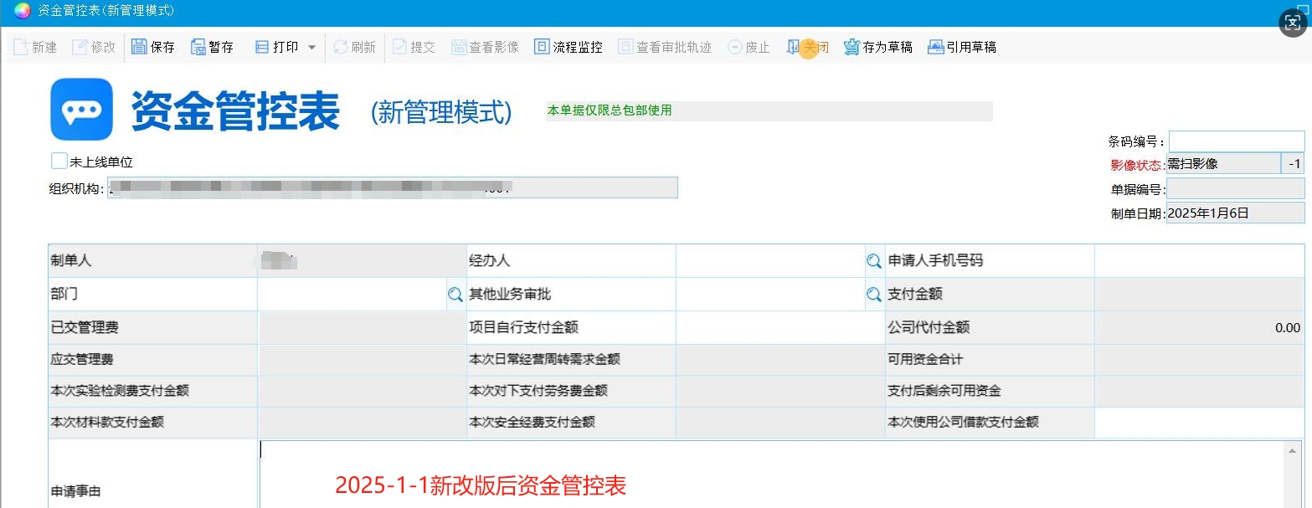
Task: Click the screenshot capture icon at top right
Action: [1292, 23]
